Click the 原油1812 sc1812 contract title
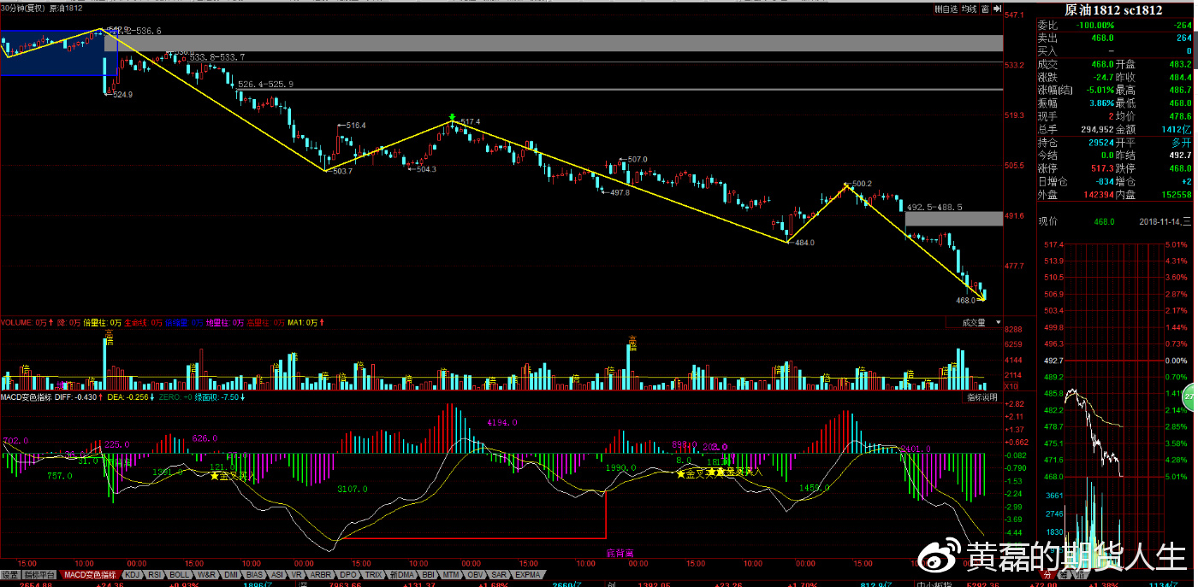1198x587 pixels. point(1112,10)
